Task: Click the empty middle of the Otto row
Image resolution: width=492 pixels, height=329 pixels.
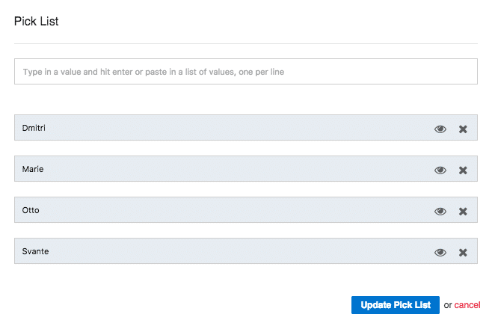Action: 236,210
